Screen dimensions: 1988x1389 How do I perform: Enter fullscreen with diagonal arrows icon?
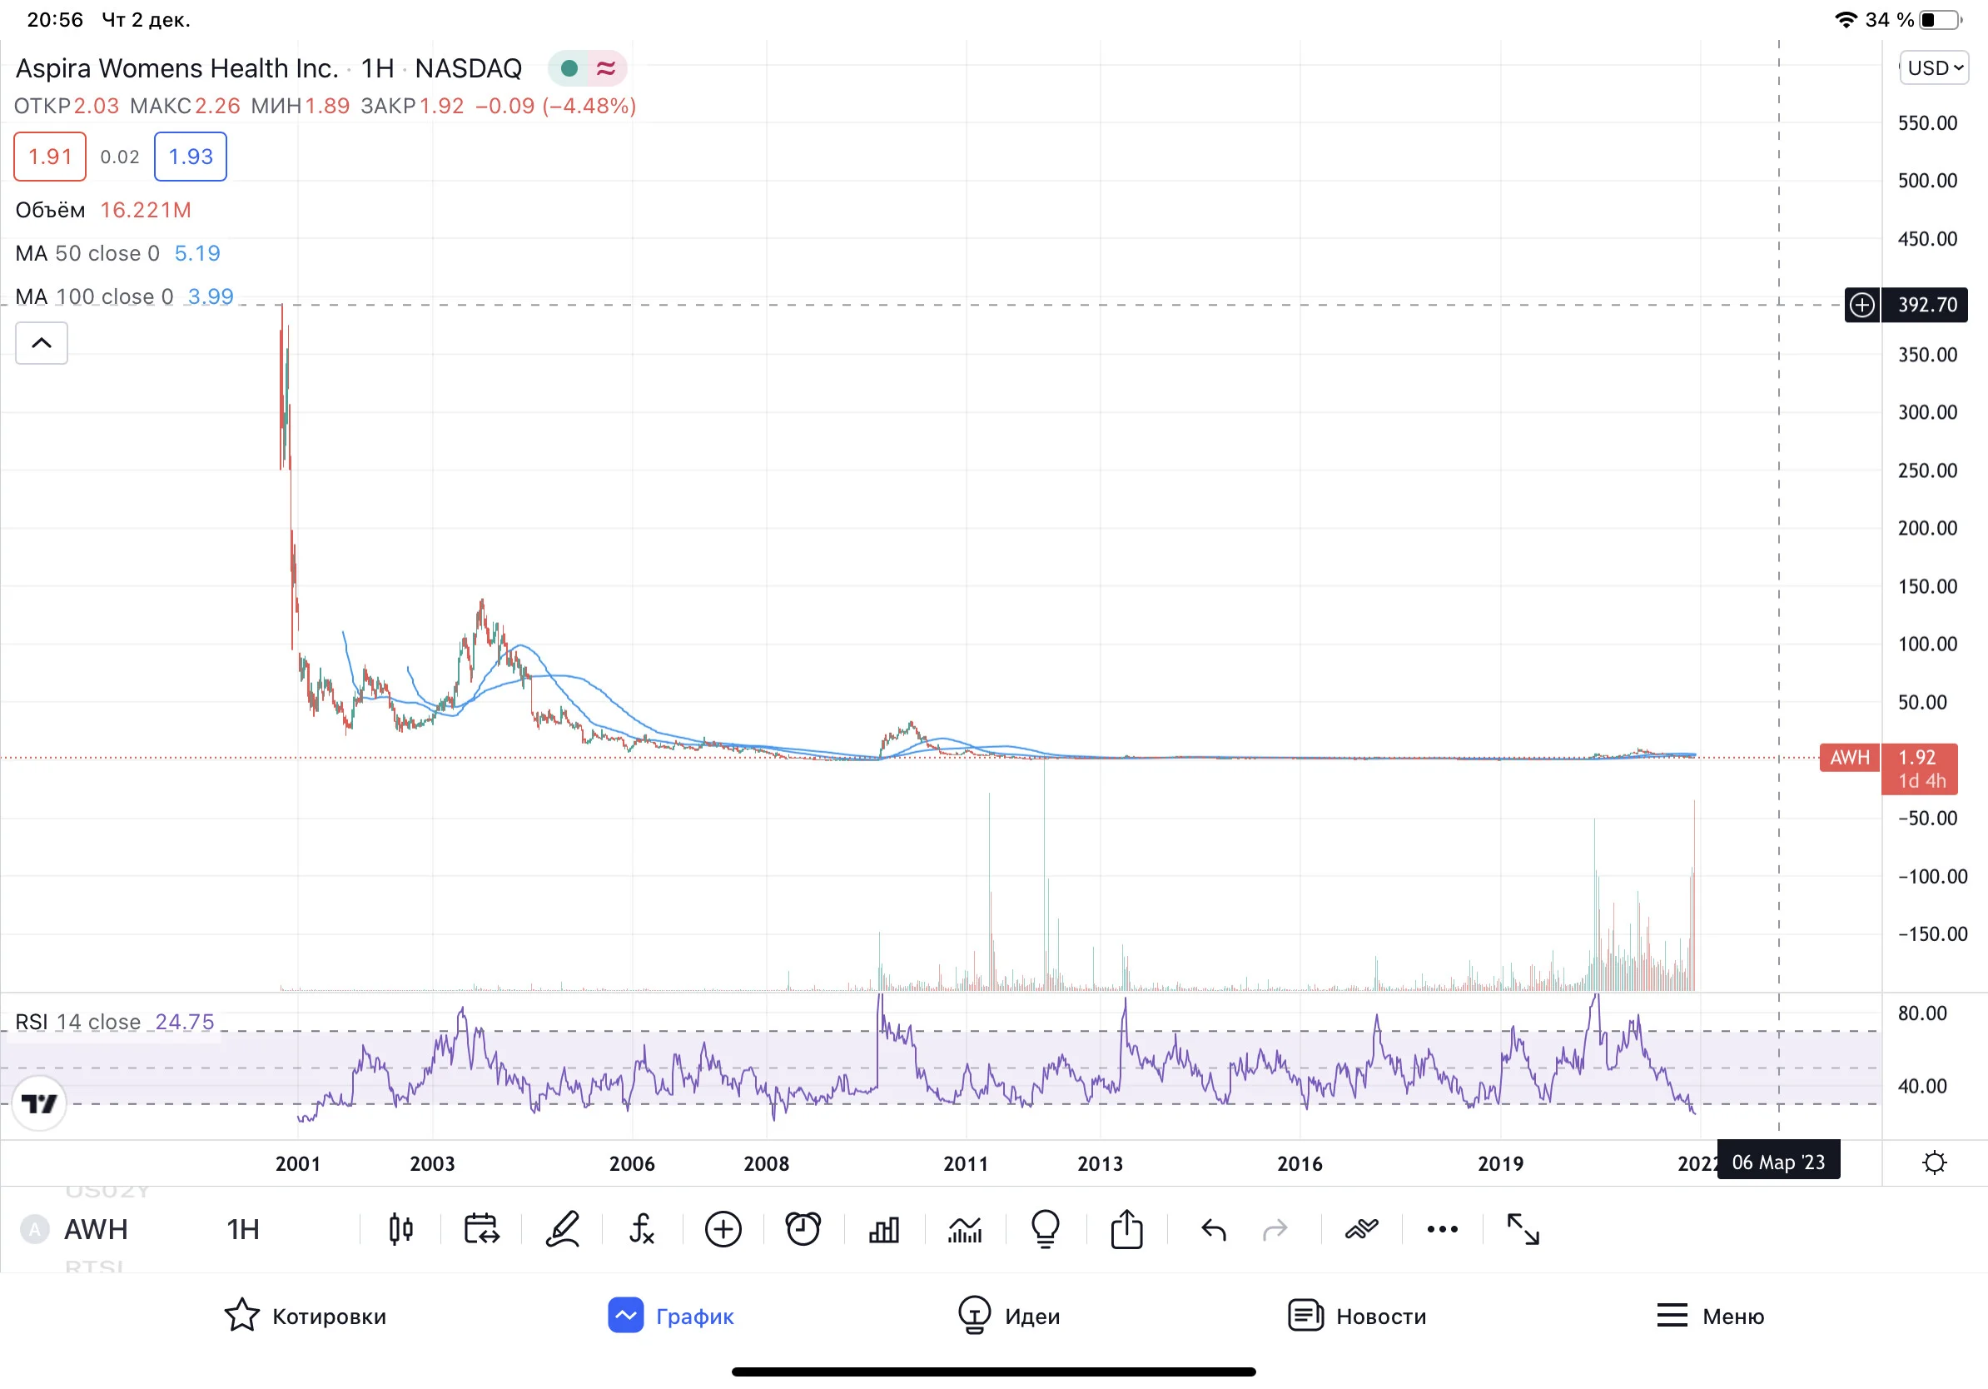click(1523, 1229)
